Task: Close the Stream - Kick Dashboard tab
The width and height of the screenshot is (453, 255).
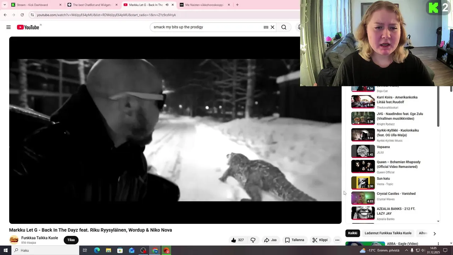Action: click(60, 5)
